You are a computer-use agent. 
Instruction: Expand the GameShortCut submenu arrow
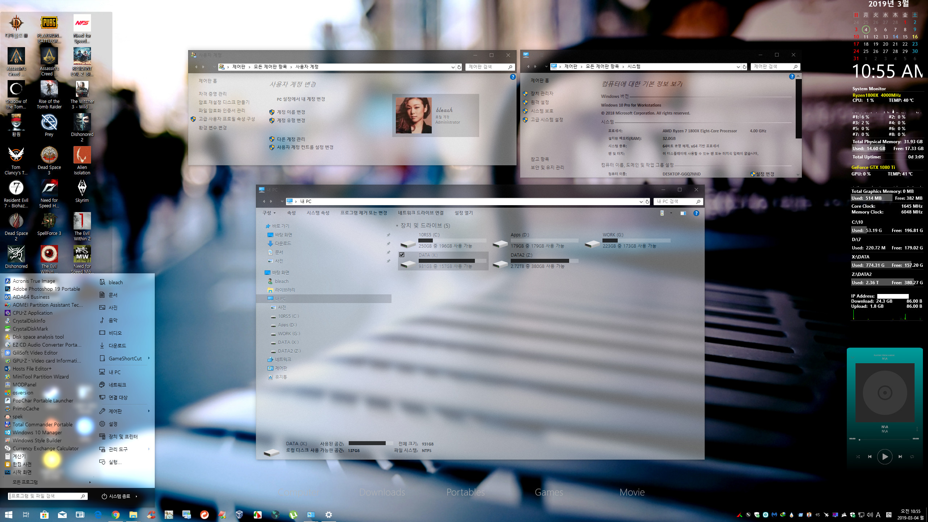coord(149,357)
